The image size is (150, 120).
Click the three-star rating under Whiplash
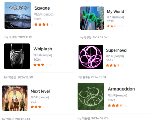43,65
